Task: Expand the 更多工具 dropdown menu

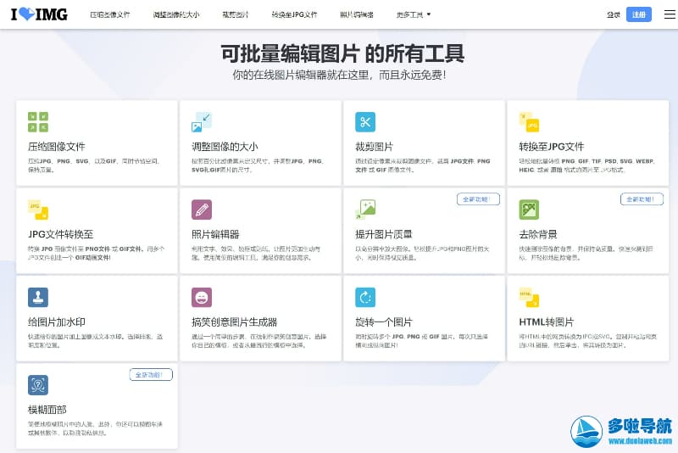Action: pyautogui.click(x=414, y=14)
